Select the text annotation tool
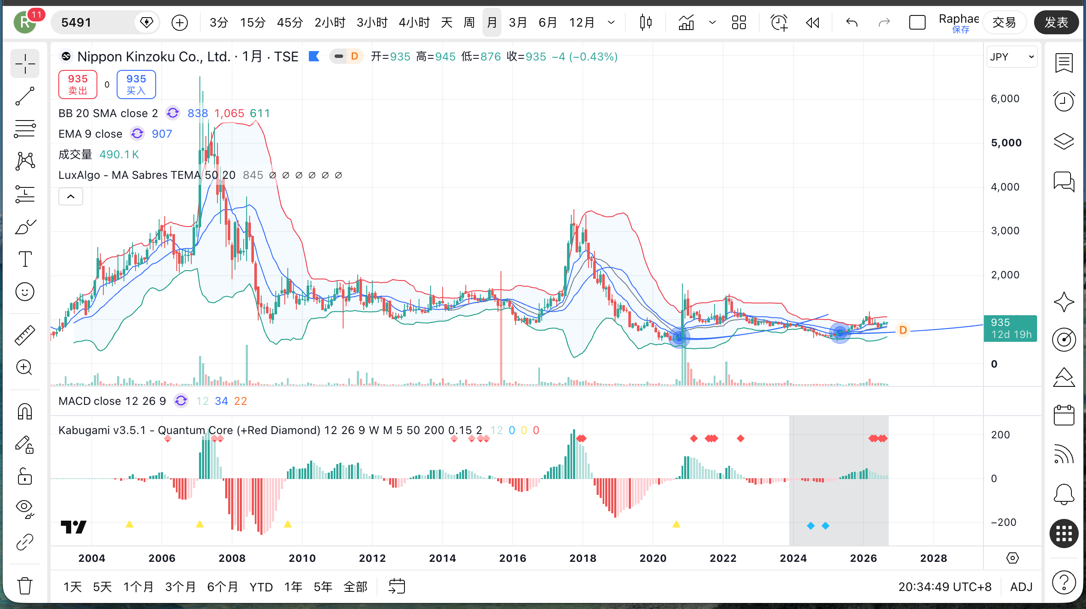1086x609 pixels. coord(25,259)
